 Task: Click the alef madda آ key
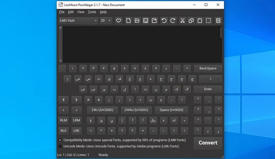[x=143, y=121]
